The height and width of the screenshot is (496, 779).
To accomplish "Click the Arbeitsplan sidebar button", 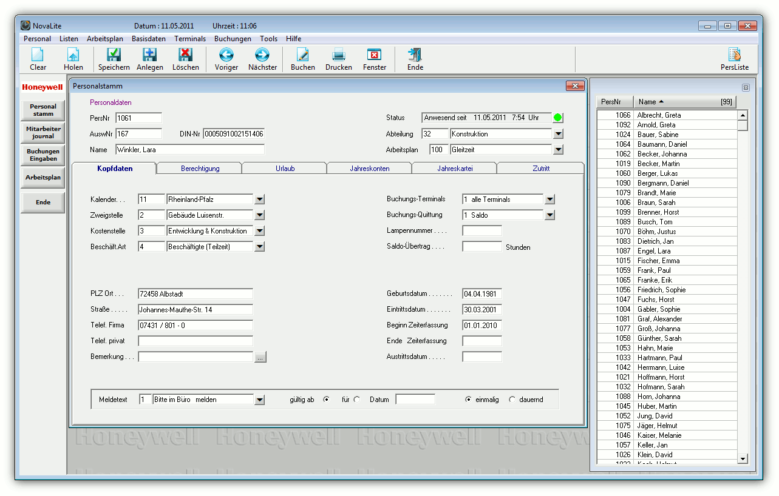I will coord(43,178).
